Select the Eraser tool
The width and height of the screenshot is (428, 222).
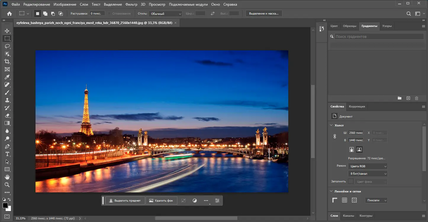tap(7, 115)
